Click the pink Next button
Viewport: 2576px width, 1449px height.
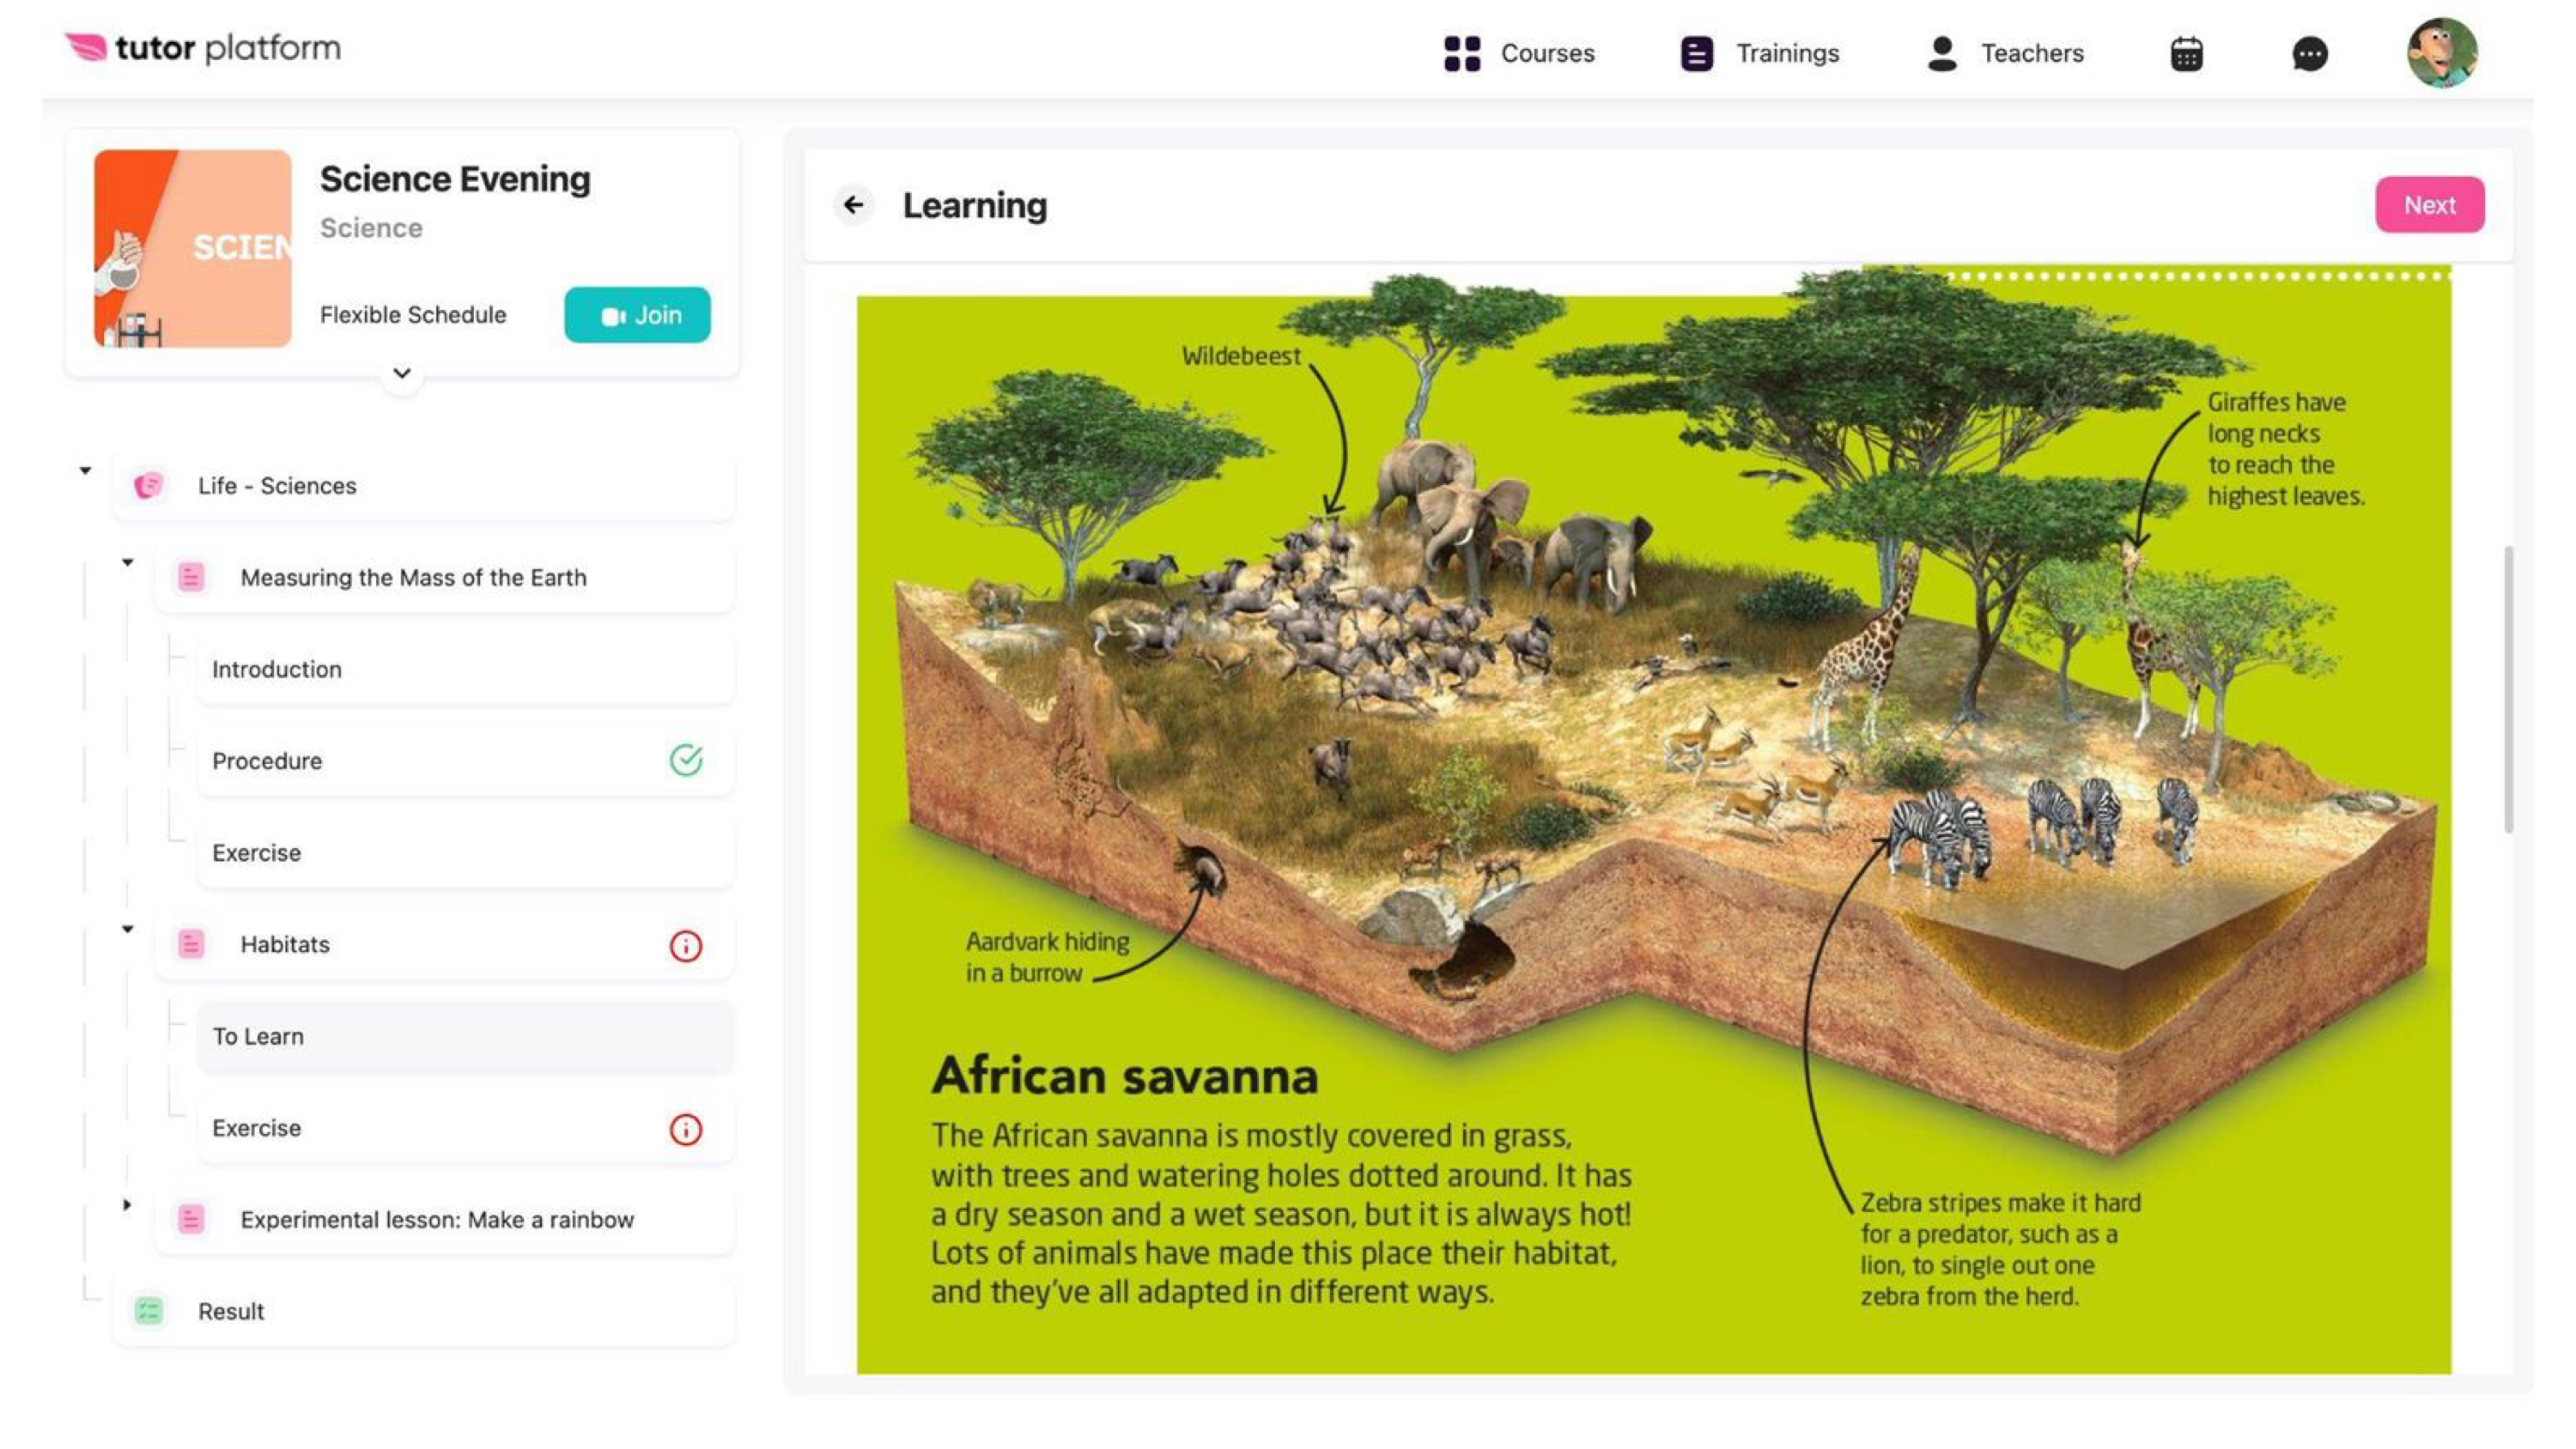pos(2429,205)
